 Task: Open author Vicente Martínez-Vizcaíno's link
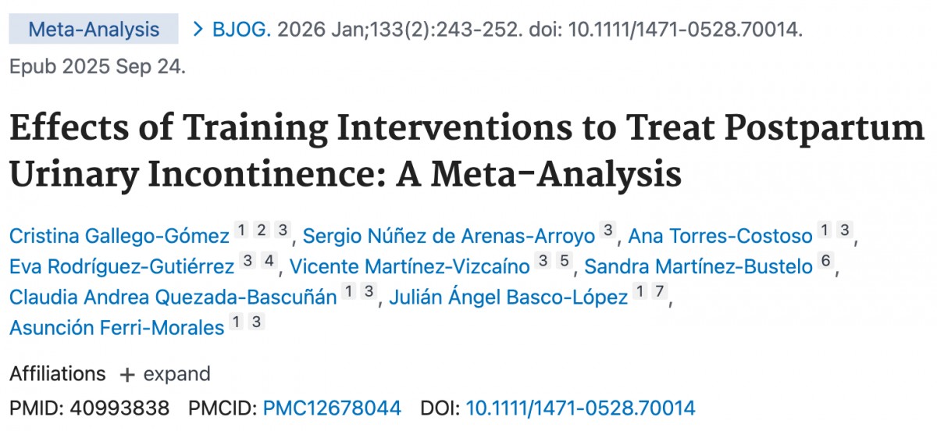(410, 266)
